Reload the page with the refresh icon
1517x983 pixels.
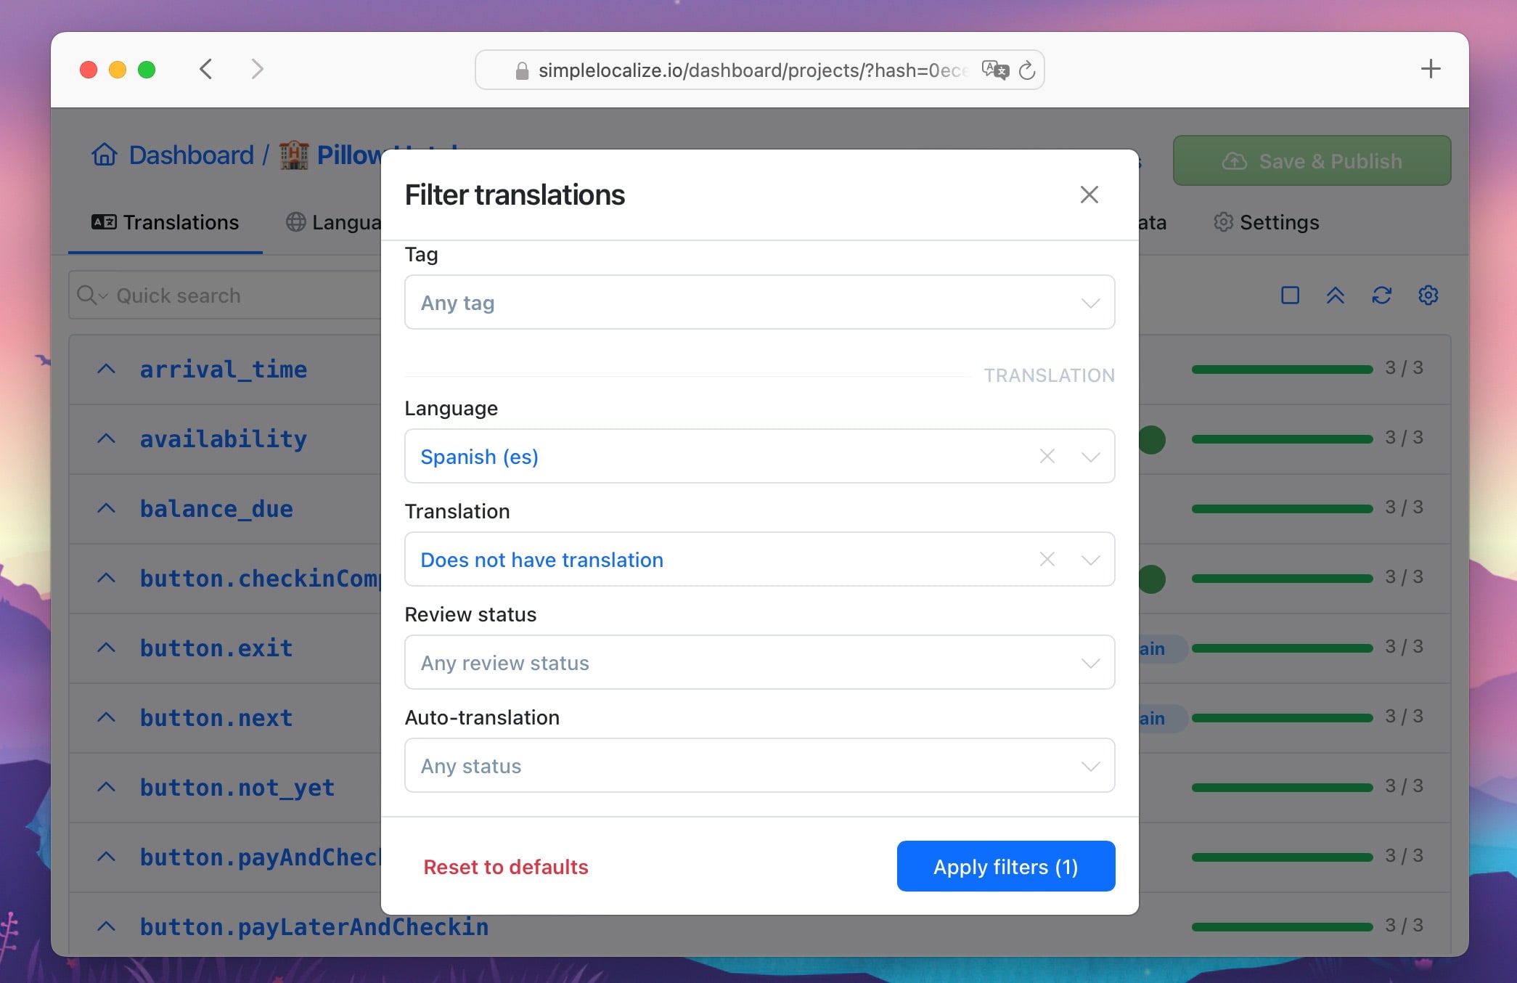coord(1027,70)
